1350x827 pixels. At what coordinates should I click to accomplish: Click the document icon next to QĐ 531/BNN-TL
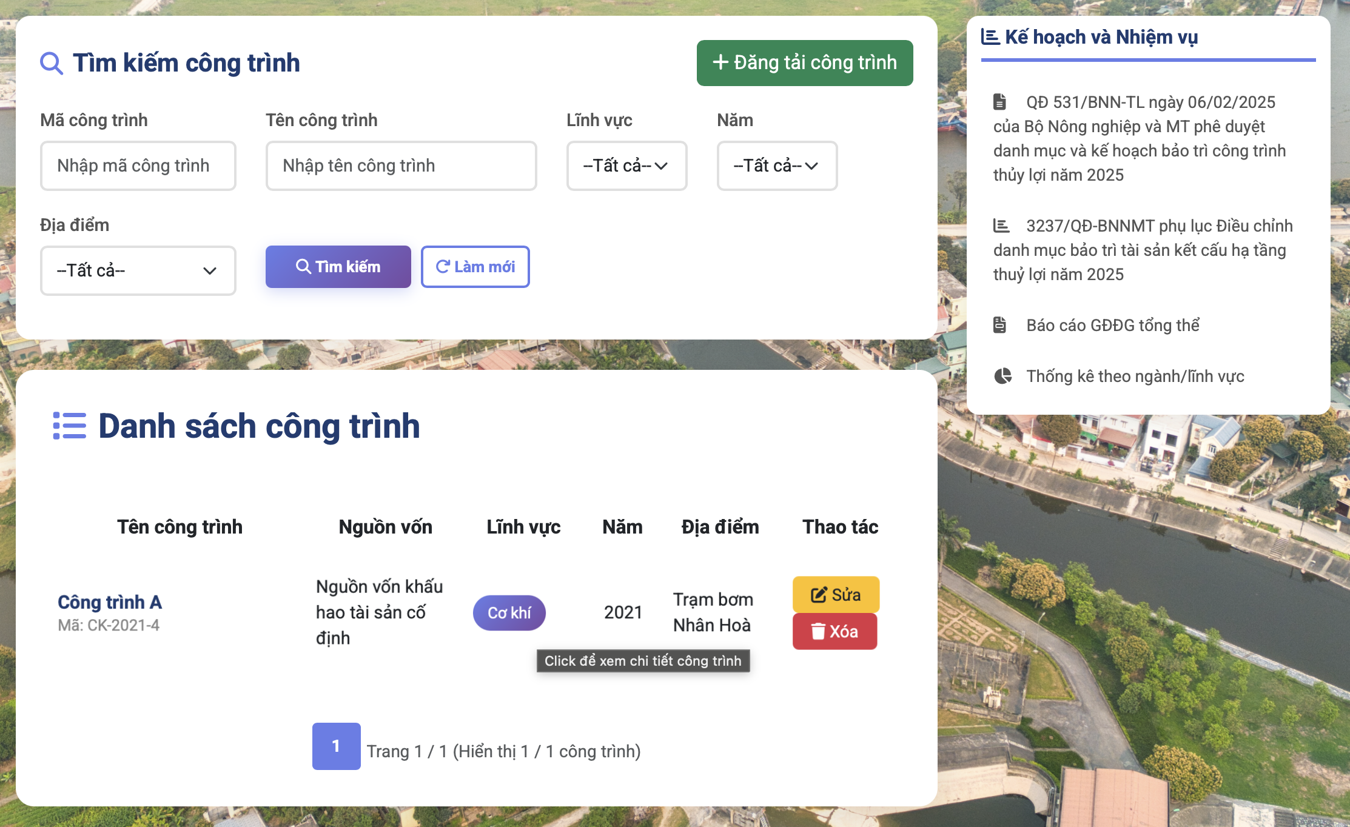[x=1001, y=102]
